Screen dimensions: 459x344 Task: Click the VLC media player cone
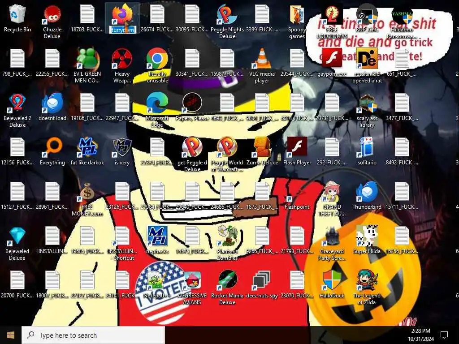click(x=262, y=59)
